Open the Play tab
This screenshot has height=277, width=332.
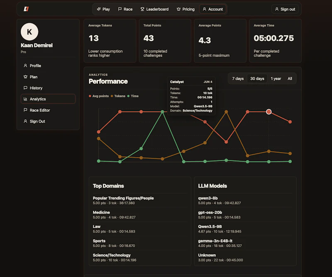pyautogui.click(x=103, y=9)
